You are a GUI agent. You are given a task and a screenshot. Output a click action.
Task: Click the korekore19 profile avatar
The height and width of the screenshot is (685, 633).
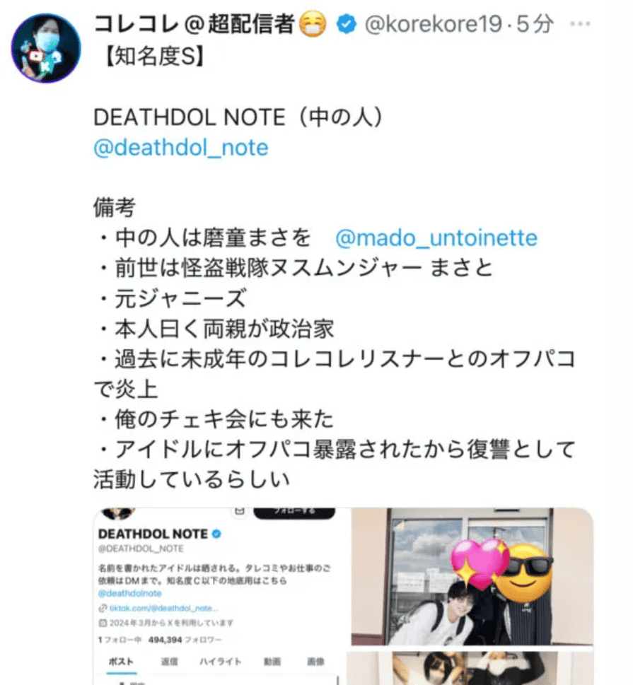45,47
